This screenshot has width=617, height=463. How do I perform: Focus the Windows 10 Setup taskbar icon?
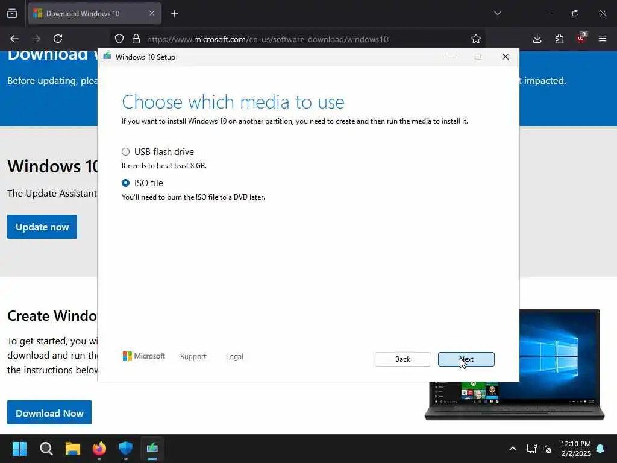(x=152, y=449)
